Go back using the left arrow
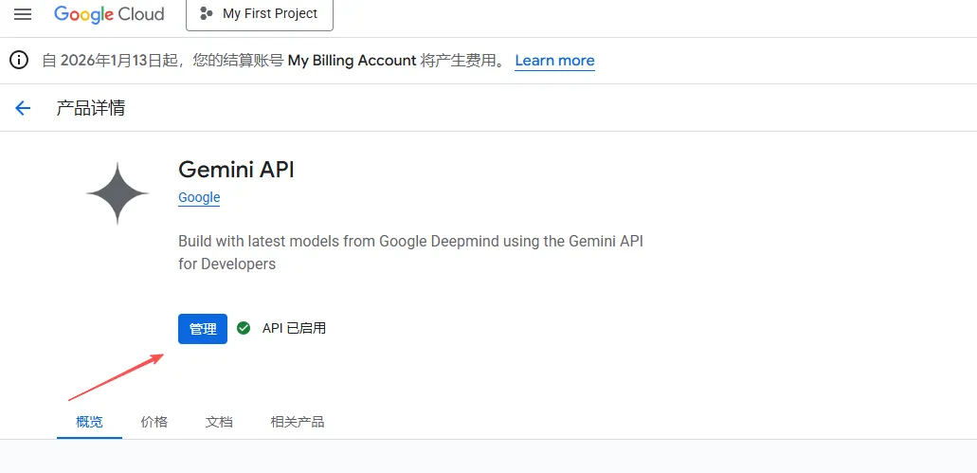The width and height of the screenshot is (977, 473). tap(23, 108)
